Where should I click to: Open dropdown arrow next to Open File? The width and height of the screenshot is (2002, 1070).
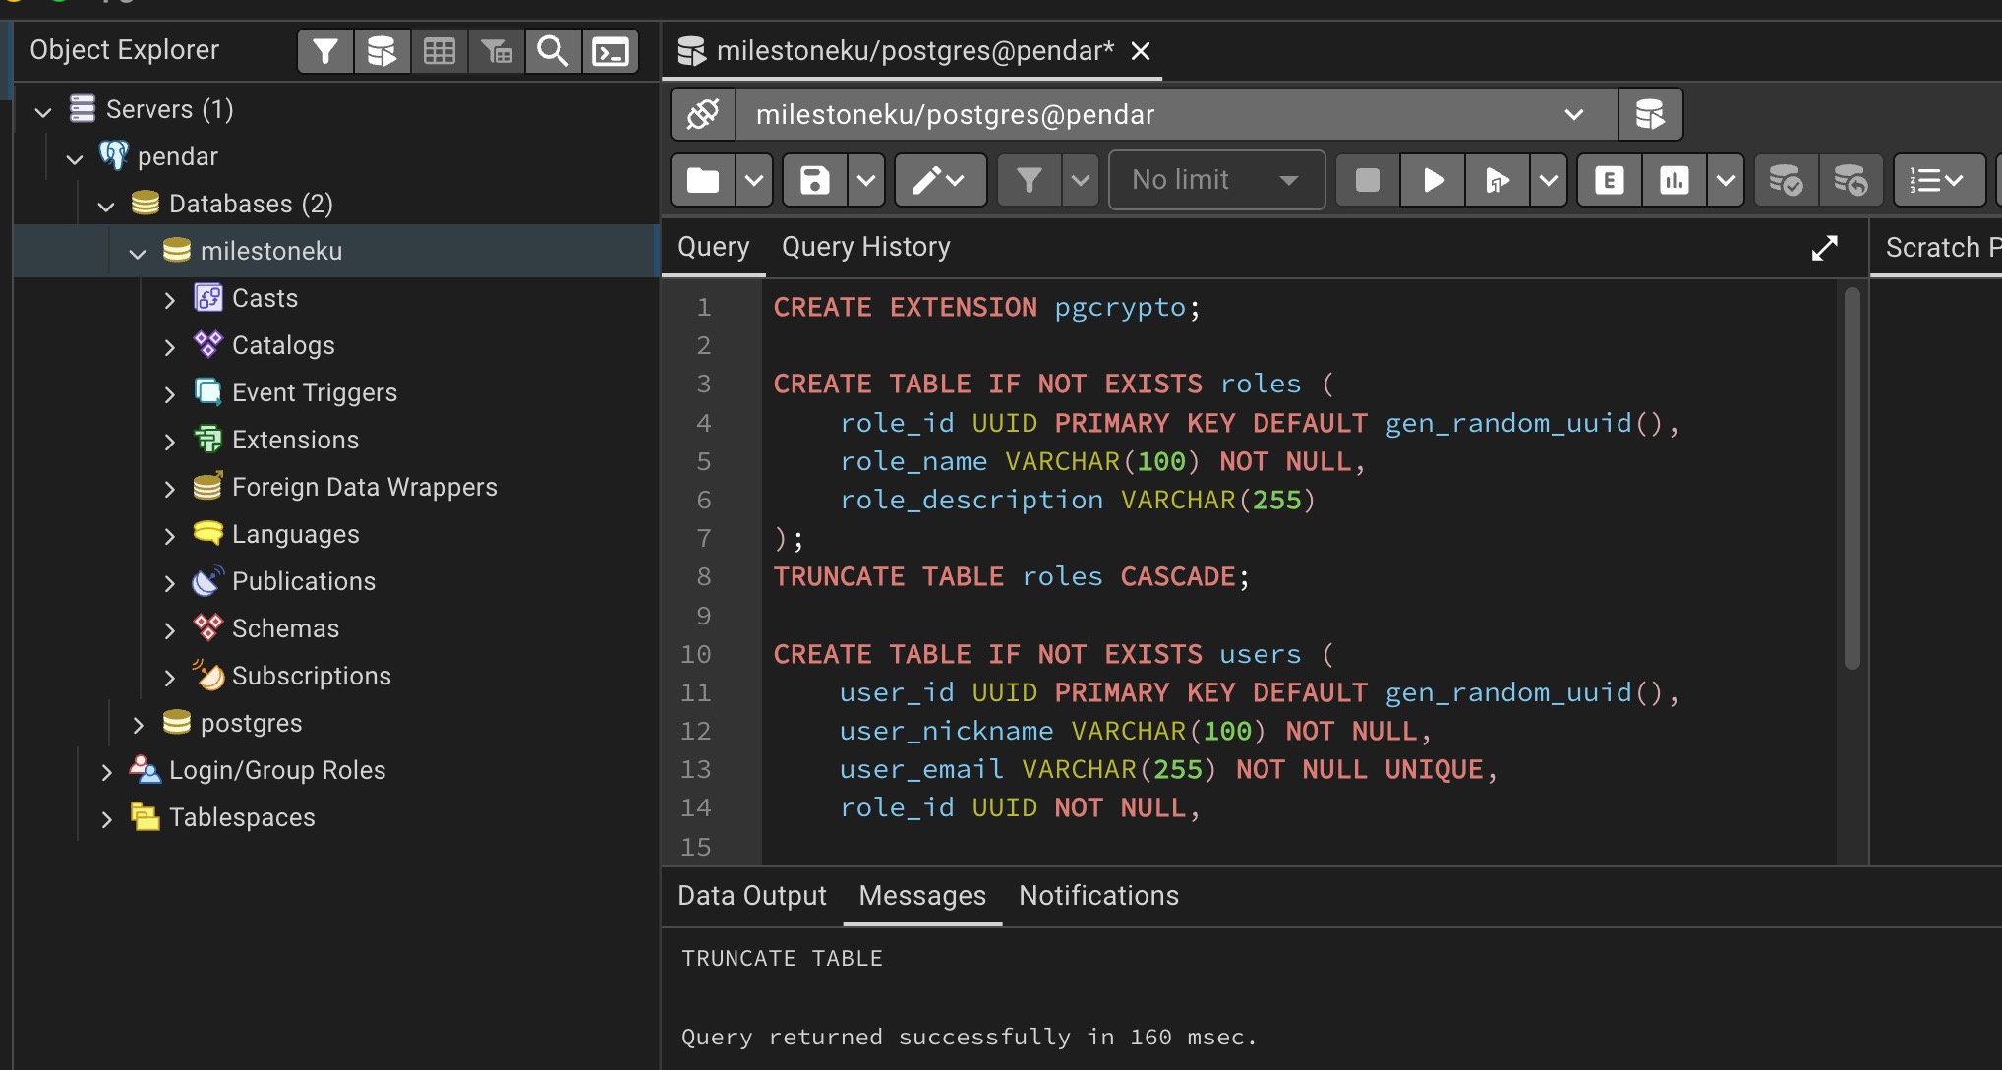(x=754, y=180)
